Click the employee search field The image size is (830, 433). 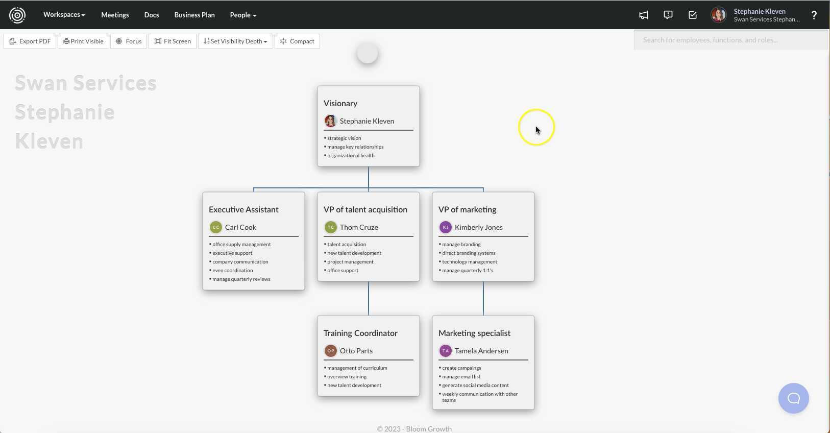pyautogui.click(x=730, y=40)
